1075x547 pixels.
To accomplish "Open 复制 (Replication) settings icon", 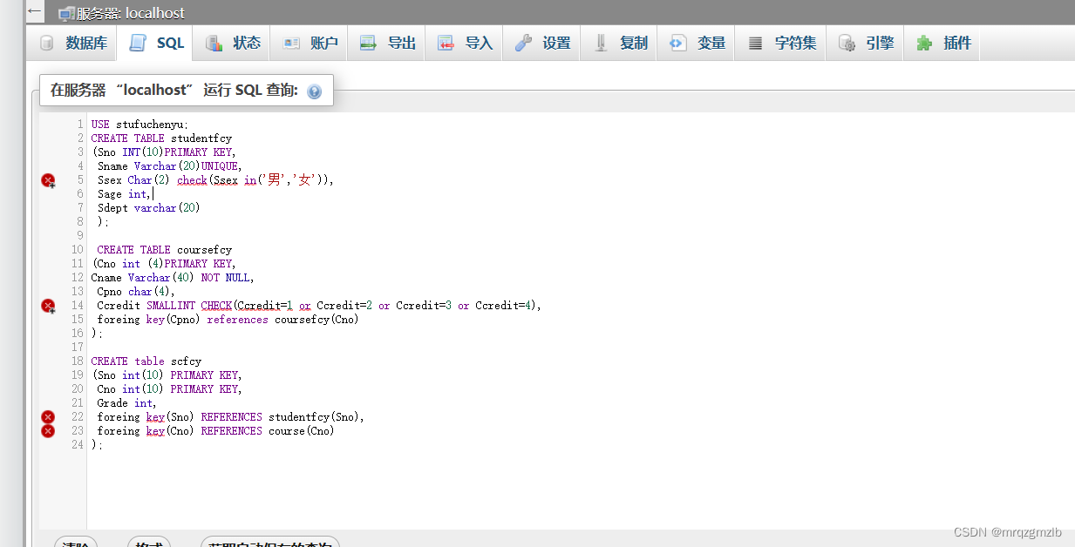I will [602, 42].
